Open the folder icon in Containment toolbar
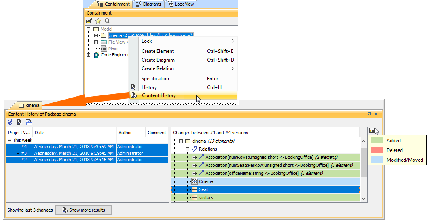The image size is (427, 220). (x=89, y=21)
